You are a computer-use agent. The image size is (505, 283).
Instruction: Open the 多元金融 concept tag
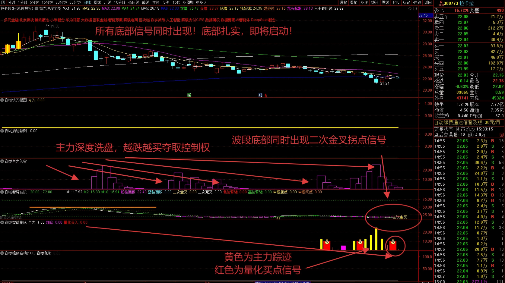coord(11,20)
